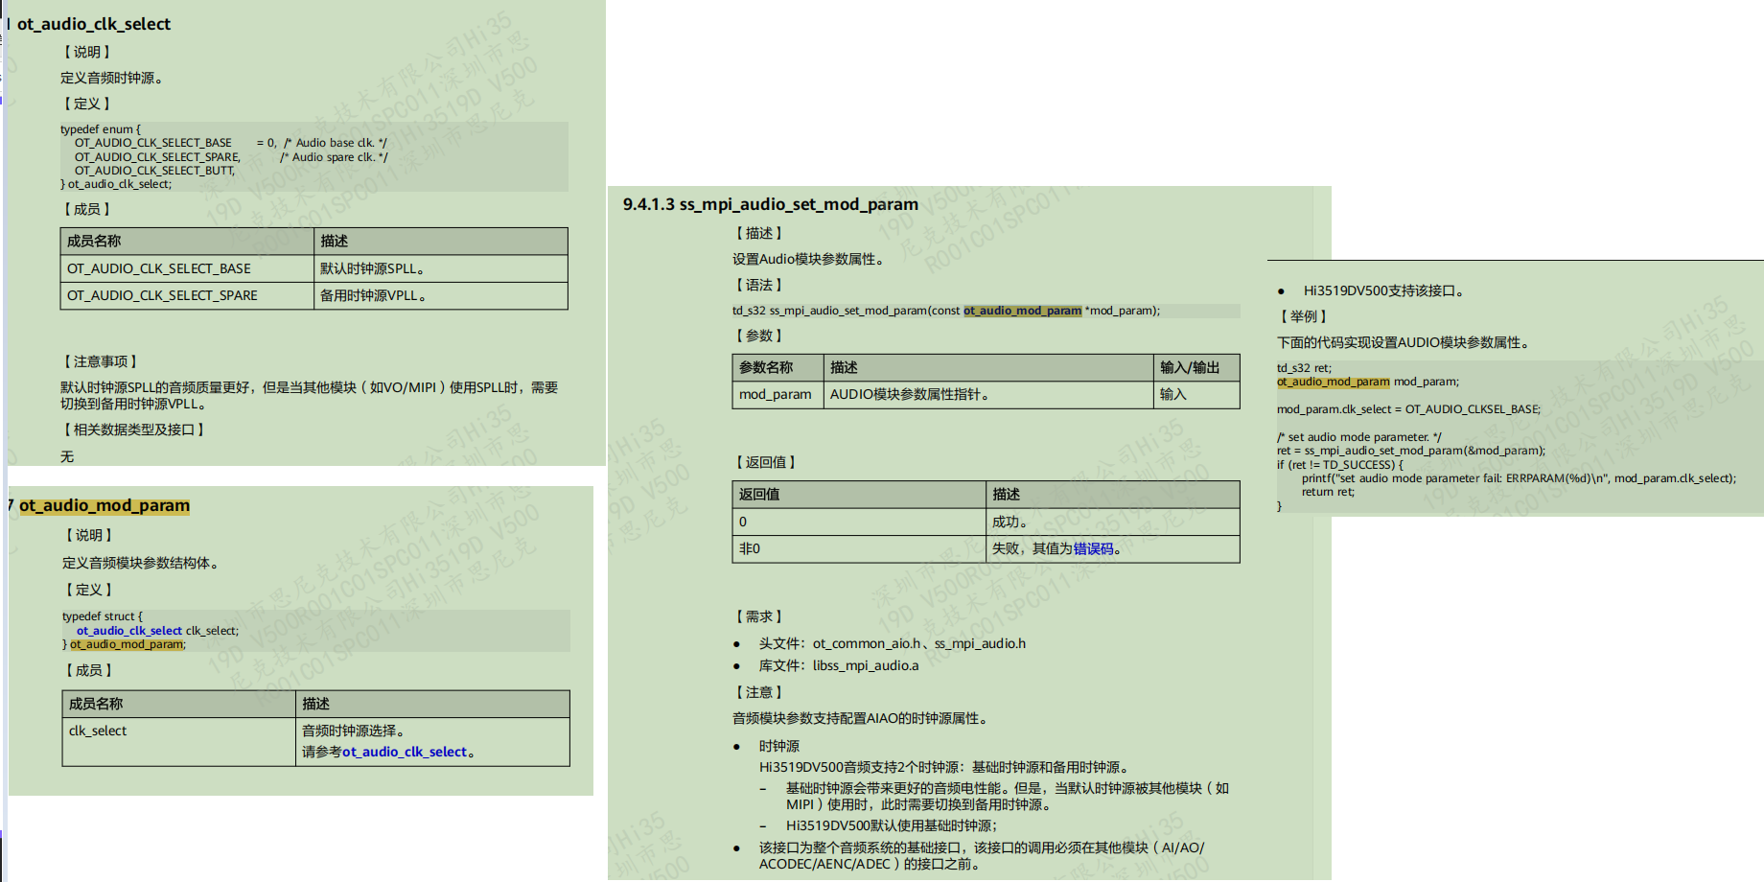Click the td_s32 ret; code line

[1304, 368]
